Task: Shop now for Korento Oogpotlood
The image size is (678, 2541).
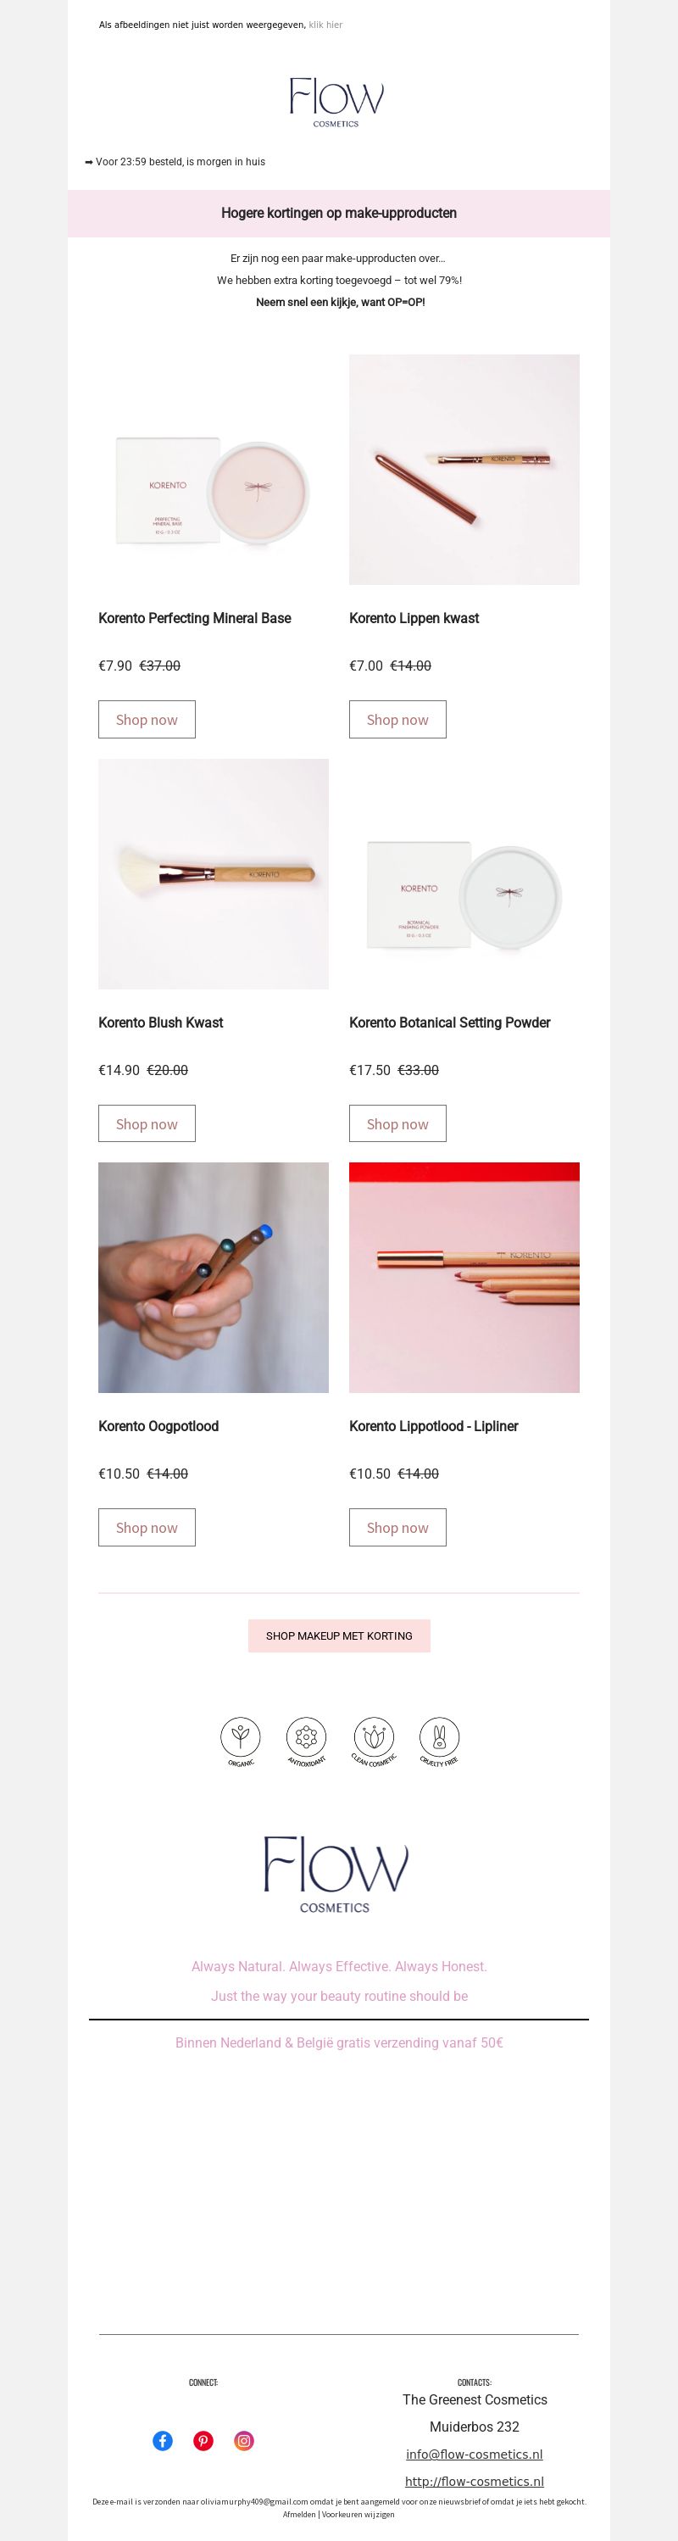Action: (147, 1527)
